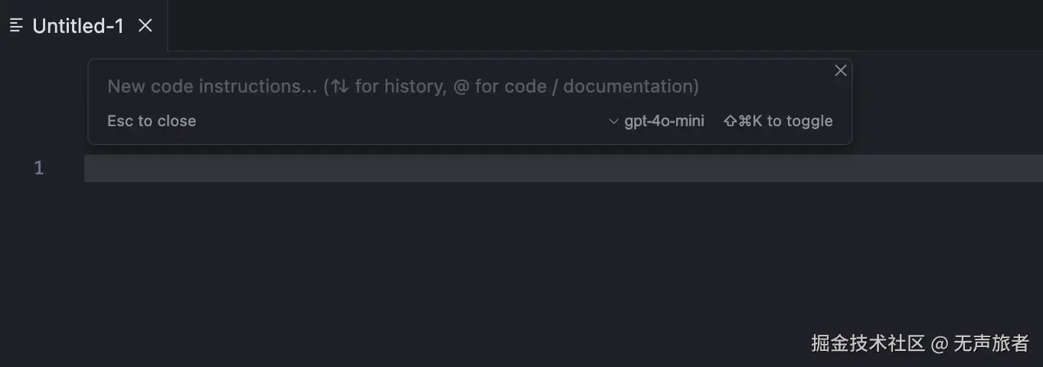Click the empty tab bar area
1043x367 pixels.
[597, 26]
